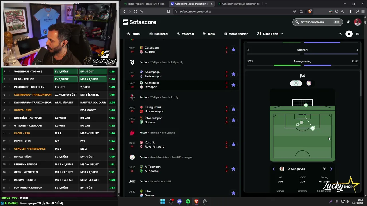
Task: Open the Motor Sporları section
Action: coord(236,34)
